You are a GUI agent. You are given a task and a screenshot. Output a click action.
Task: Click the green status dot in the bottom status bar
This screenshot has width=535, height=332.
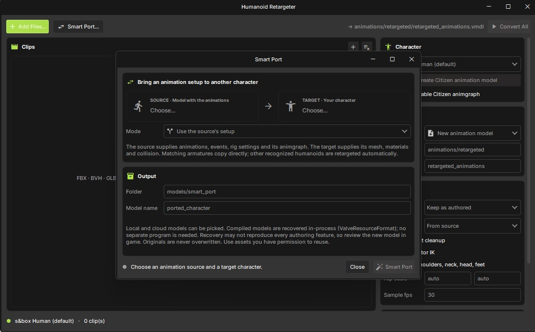tap(9, 321)
